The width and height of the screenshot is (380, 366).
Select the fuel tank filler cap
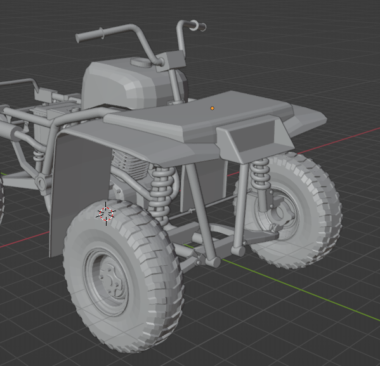click(141, 62)
